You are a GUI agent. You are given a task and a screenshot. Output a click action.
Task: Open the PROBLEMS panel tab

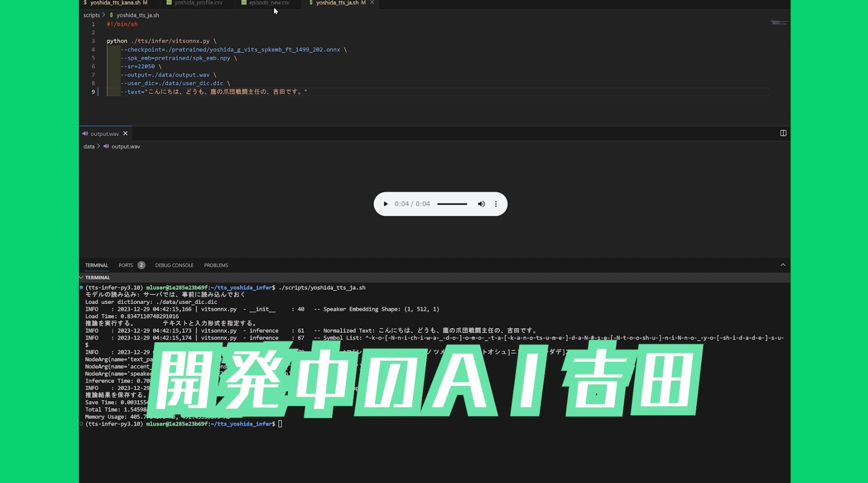(216, 265)
